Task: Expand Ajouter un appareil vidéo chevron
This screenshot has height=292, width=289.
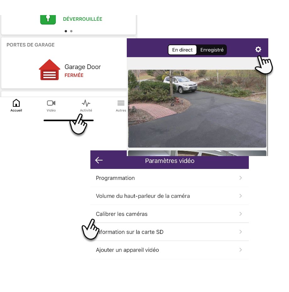Action: [241, 250]
